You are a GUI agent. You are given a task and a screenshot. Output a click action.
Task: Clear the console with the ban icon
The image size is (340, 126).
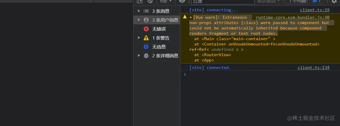coord(150,1)
